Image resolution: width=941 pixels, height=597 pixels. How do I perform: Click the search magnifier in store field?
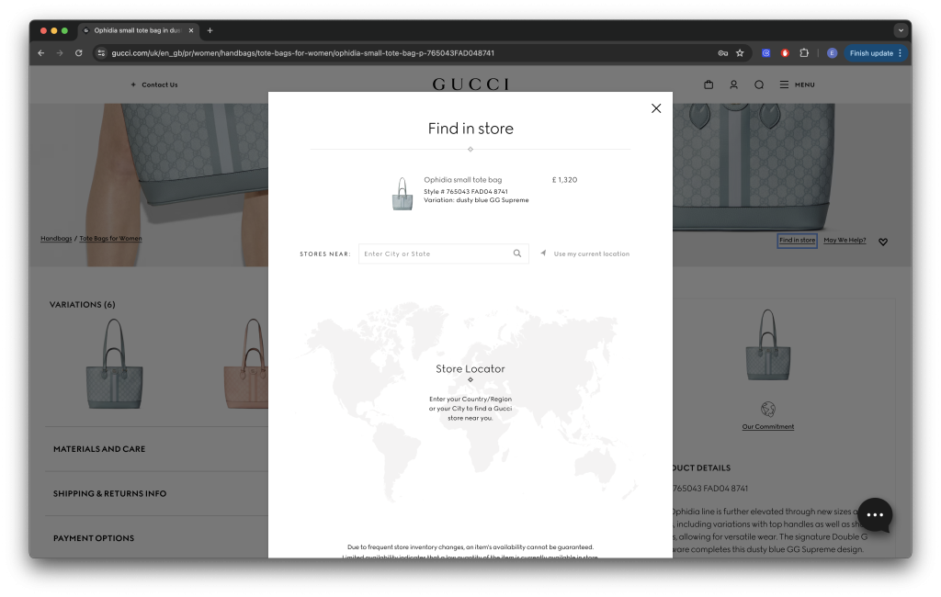[x=517, y=253]
